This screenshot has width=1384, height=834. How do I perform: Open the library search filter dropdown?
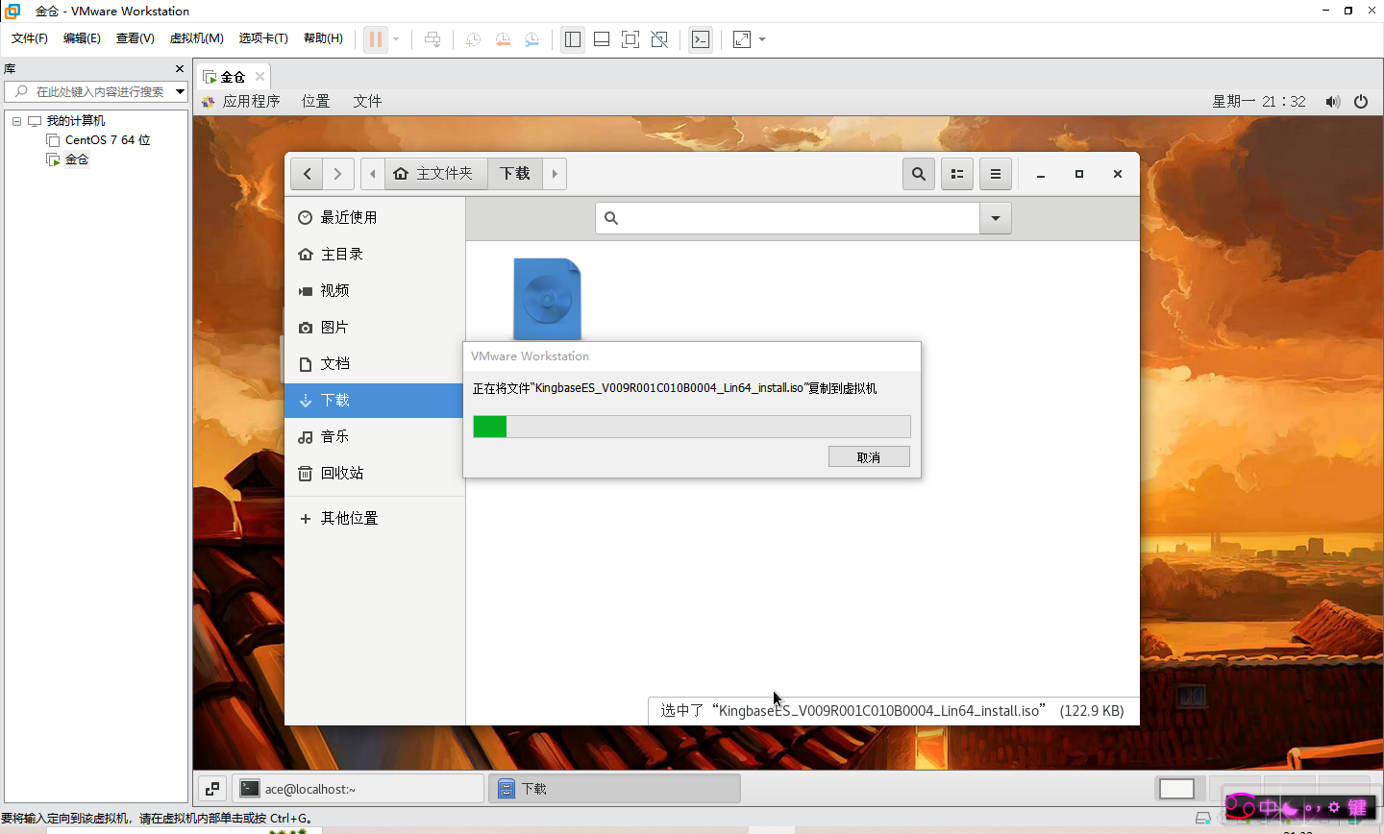click(x=180, y=91)
